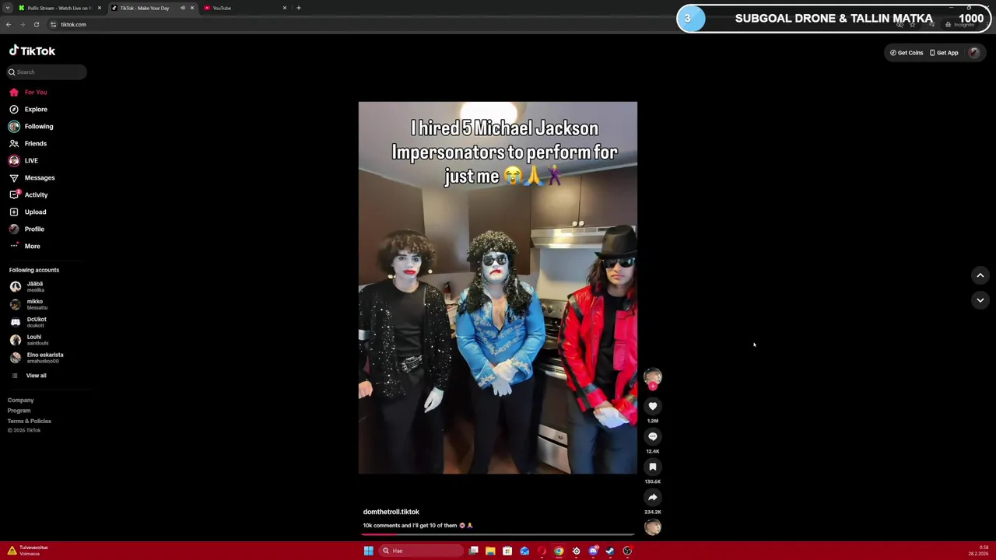Click Get App button
This screenshot has height=560, width=996.
pyautogui.click(x=944, y=53)
